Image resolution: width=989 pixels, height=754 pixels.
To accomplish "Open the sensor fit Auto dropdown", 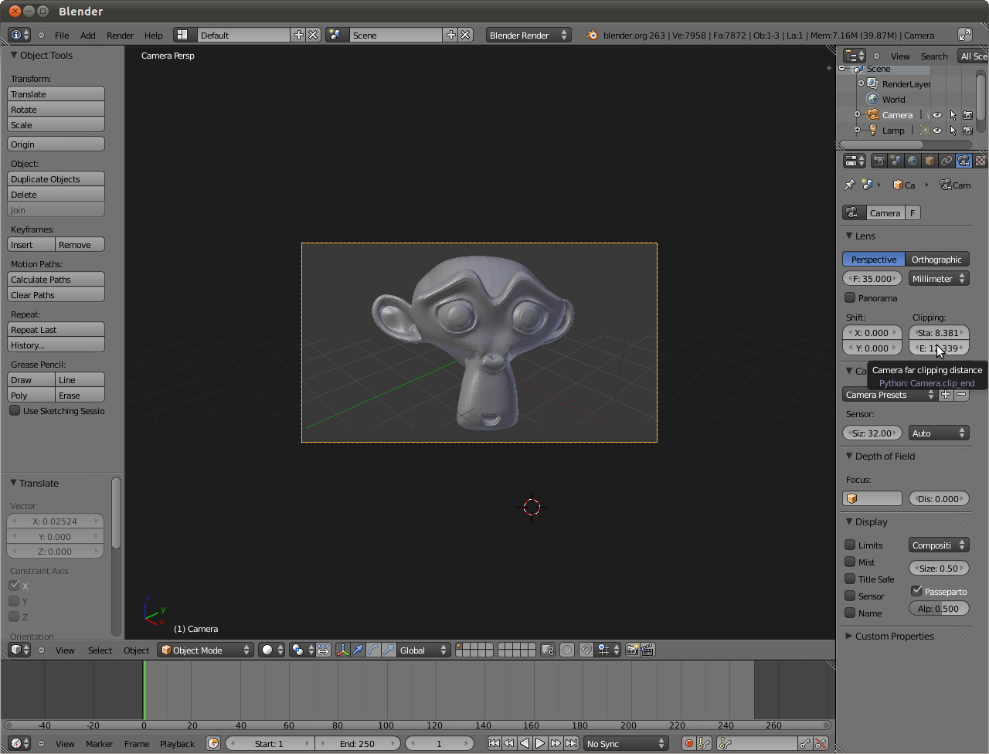I will tap(939, 433).
